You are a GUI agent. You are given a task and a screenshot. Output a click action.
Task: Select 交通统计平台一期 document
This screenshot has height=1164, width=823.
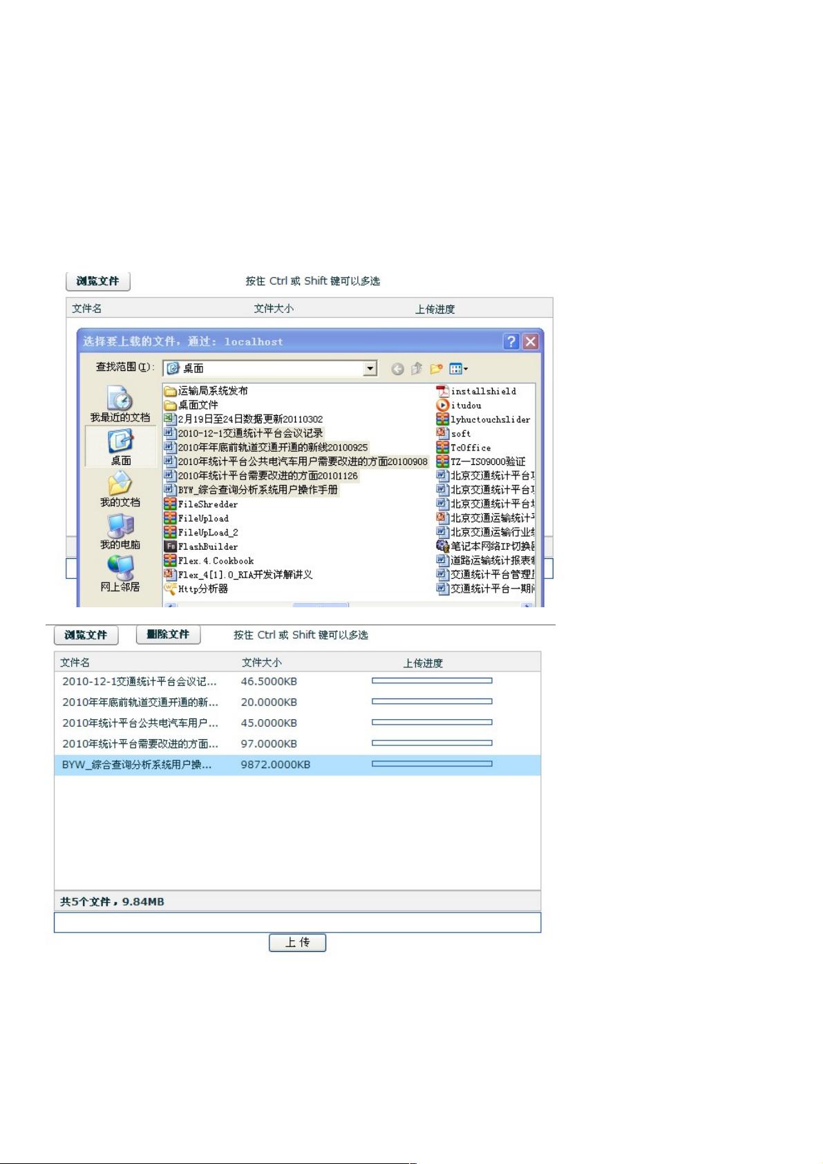coord(486,589)
